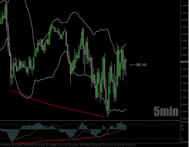Click the 1.36285 price axis label
This screenshot has width=189, height=147.
(x=184, y=48)
